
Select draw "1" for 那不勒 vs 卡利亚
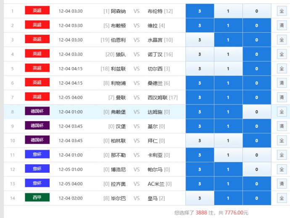click(228, 155)
